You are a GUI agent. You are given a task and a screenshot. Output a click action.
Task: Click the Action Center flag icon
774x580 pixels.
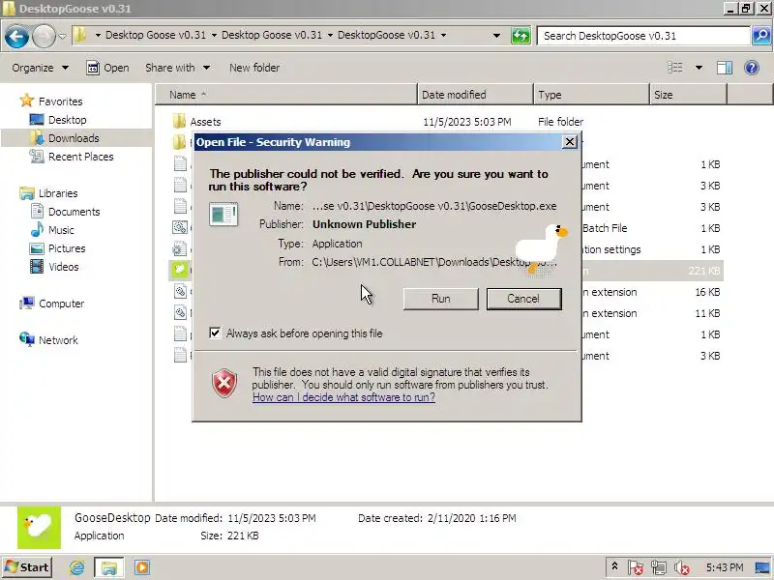click(636, 567)
